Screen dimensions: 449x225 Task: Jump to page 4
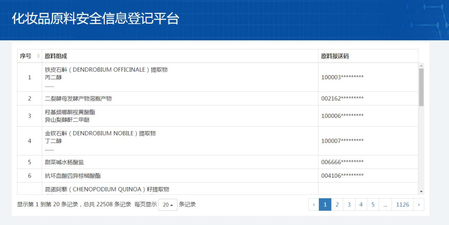point(361,204)
